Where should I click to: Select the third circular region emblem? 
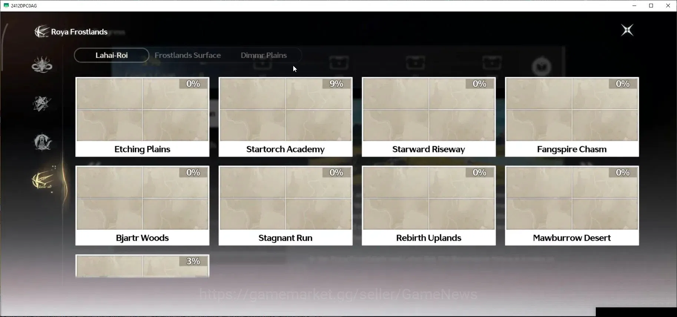tap(43, 142)
